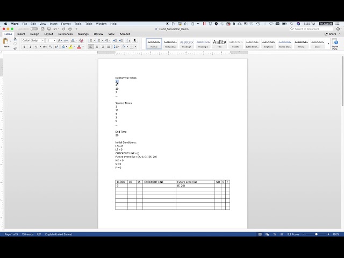Click the zoom slider handle
Screen dimensions: 344x258
[316, 234]
